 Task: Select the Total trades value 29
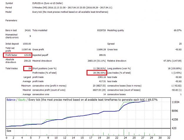pyautogui.click(x=29, y=69)
